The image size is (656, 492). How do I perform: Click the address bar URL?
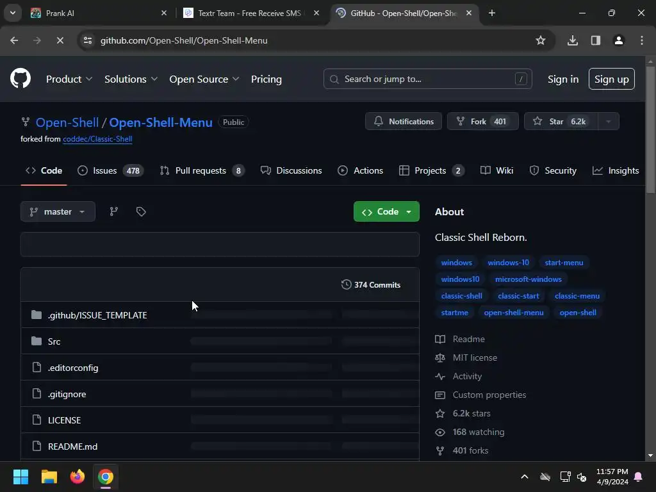point(184,40)
